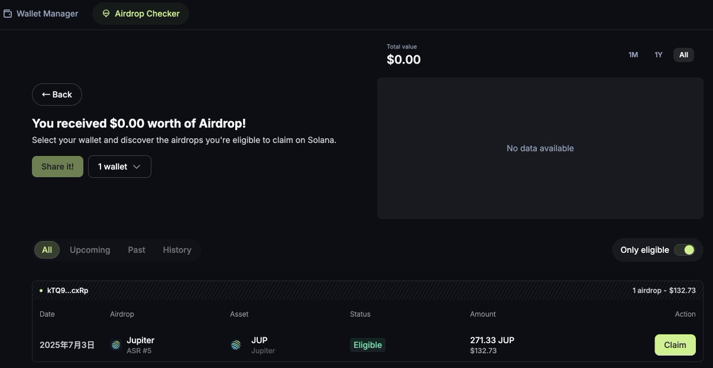Claim the 271.33 JUP airdrop
Screen dimensions: 713x368
(675, 345)
